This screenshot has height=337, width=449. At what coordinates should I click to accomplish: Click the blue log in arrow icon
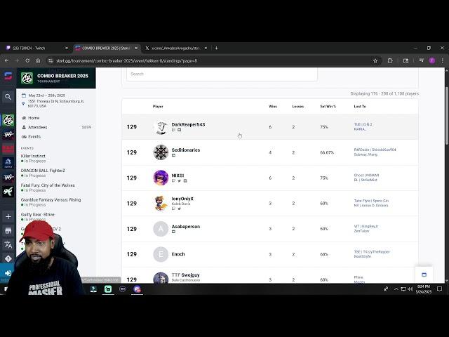coord(8,273)
